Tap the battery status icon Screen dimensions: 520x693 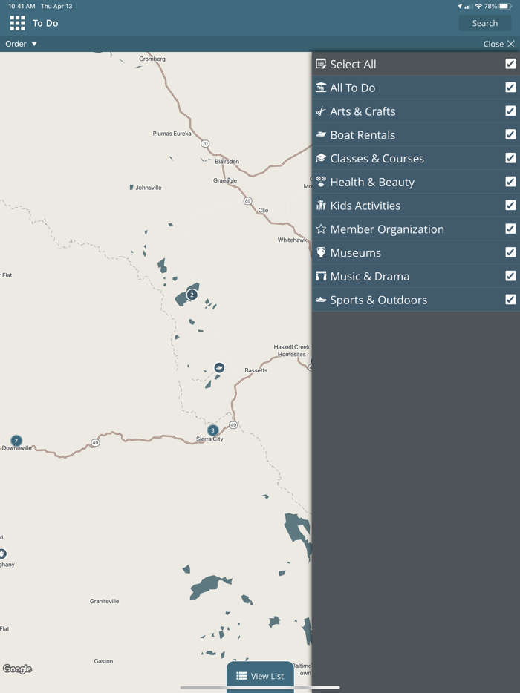point(505,6)
